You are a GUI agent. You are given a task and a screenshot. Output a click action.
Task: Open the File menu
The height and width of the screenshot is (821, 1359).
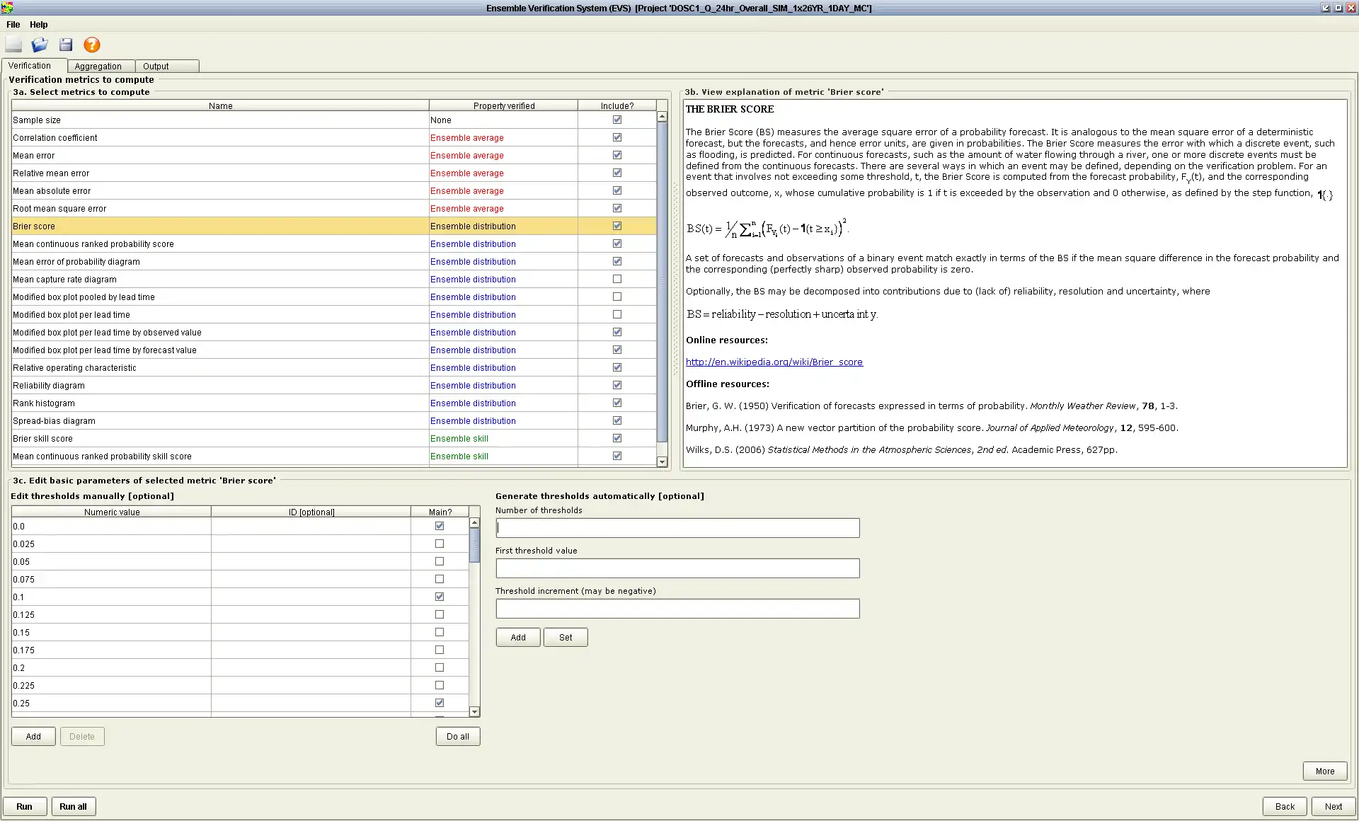pyautogui.click(x=13, y=24)
